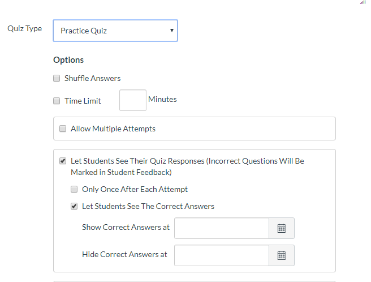
Task: Click the Time Limit label text
Action: [x=83, y=101]
